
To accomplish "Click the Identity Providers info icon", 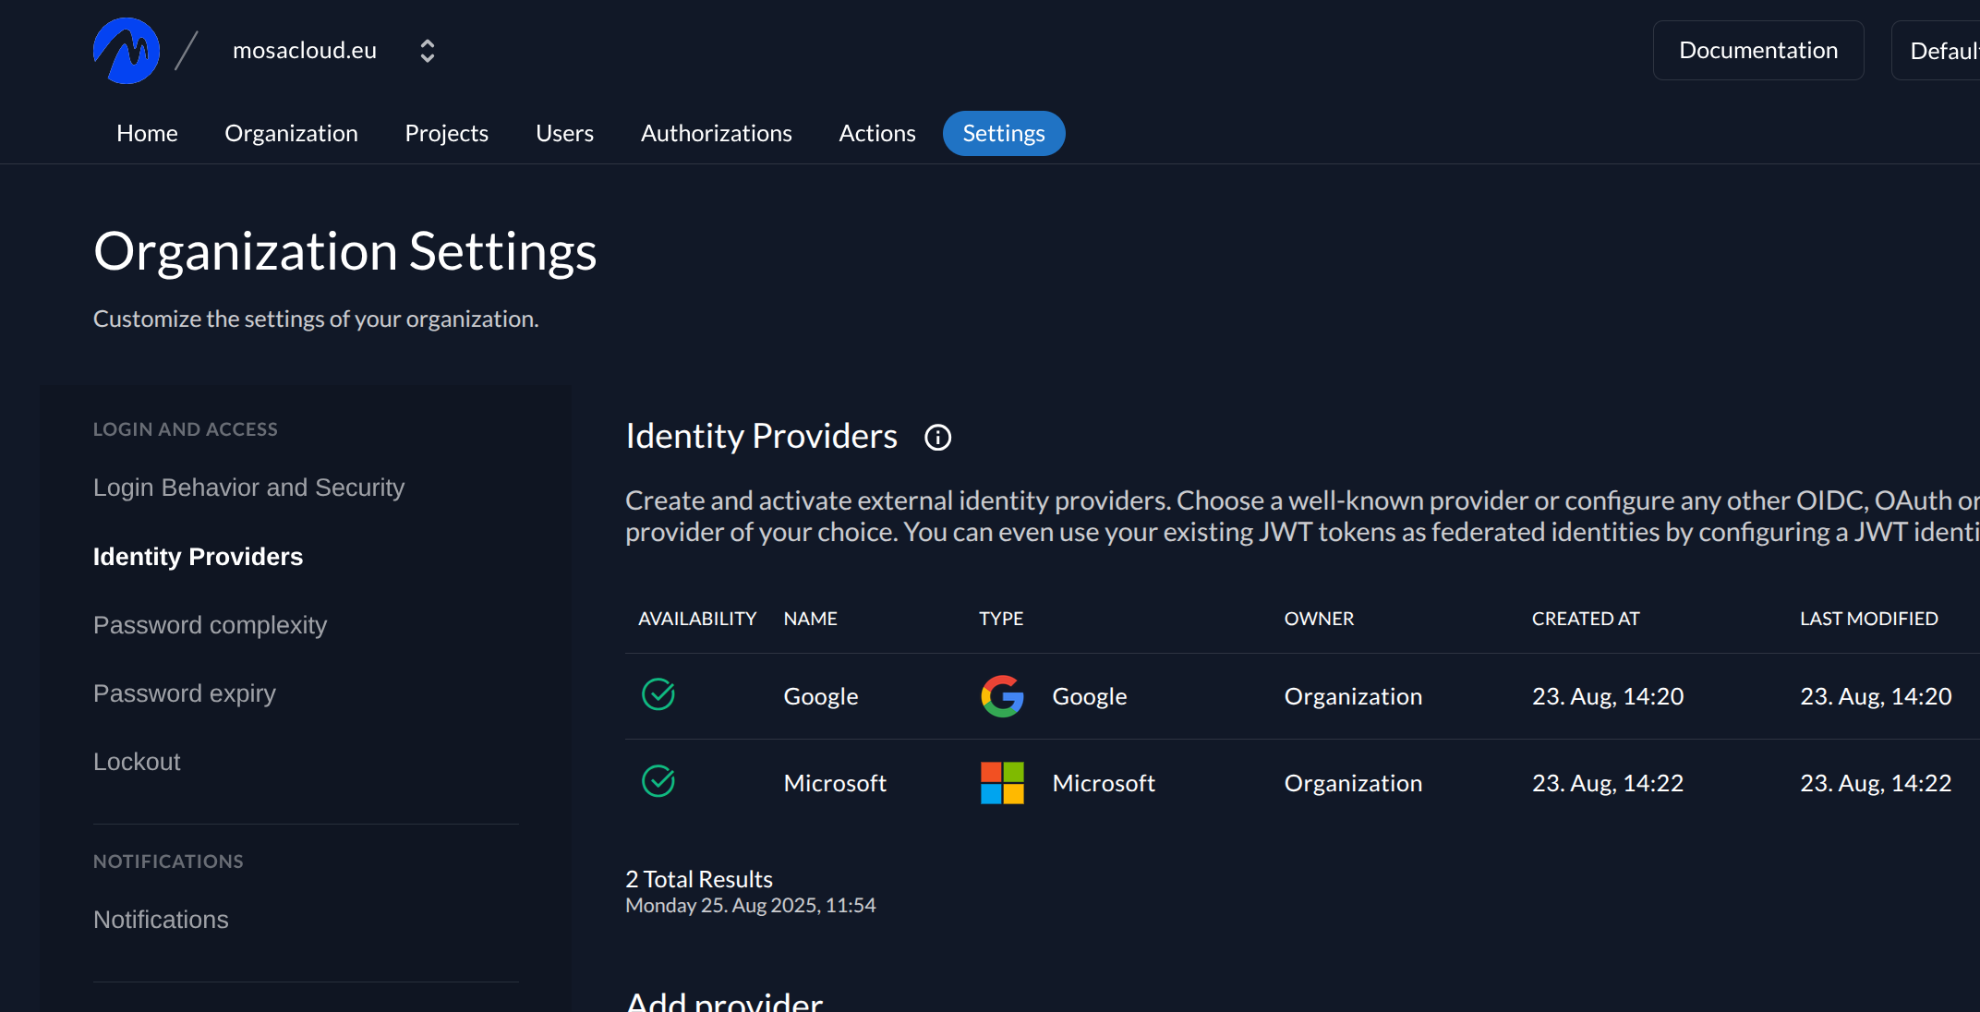I will coord(937,437).
